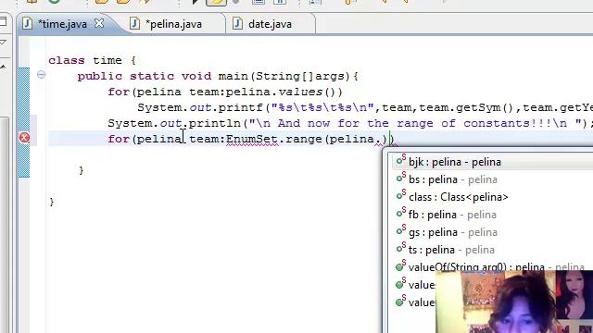The image size is (593, 333).
Task: Select the 'valueOf(String arg0)' completion proposal
Action: click(490, 267)
